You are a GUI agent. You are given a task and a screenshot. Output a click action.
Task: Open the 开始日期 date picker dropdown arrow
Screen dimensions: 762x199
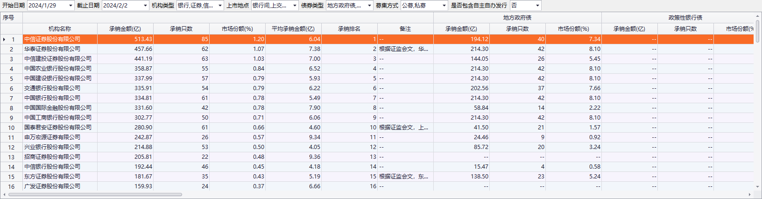[71, 6]
